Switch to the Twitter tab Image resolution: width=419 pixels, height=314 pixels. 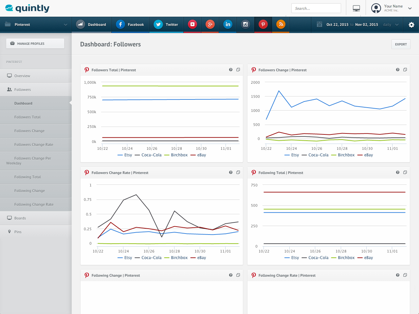[x=166, y=25]
